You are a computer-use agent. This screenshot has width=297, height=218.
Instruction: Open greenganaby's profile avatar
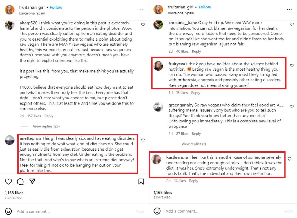click(x=158, y=107)
